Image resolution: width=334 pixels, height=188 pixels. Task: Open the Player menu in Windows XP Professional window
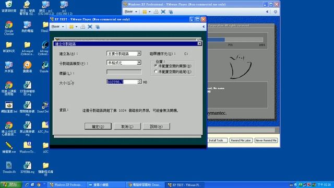click(x=130, y=11)
